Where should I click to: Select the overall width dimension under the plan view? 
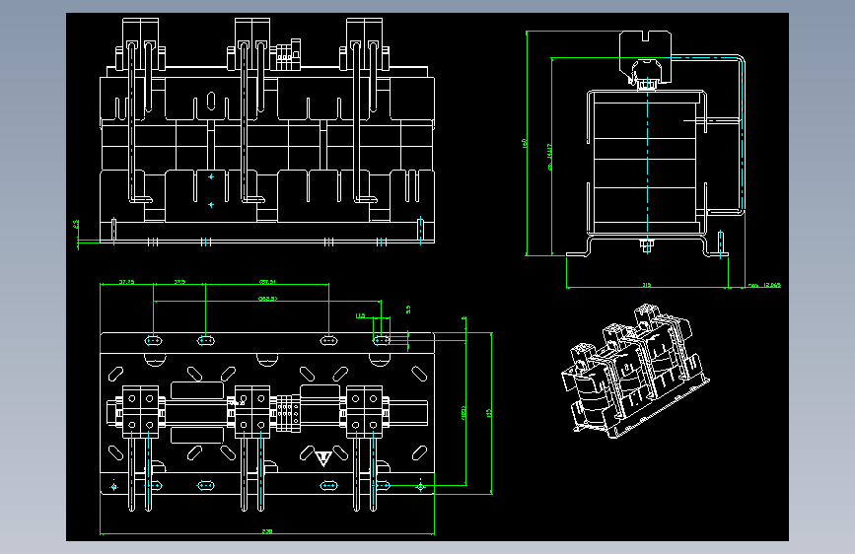point(267,532)
